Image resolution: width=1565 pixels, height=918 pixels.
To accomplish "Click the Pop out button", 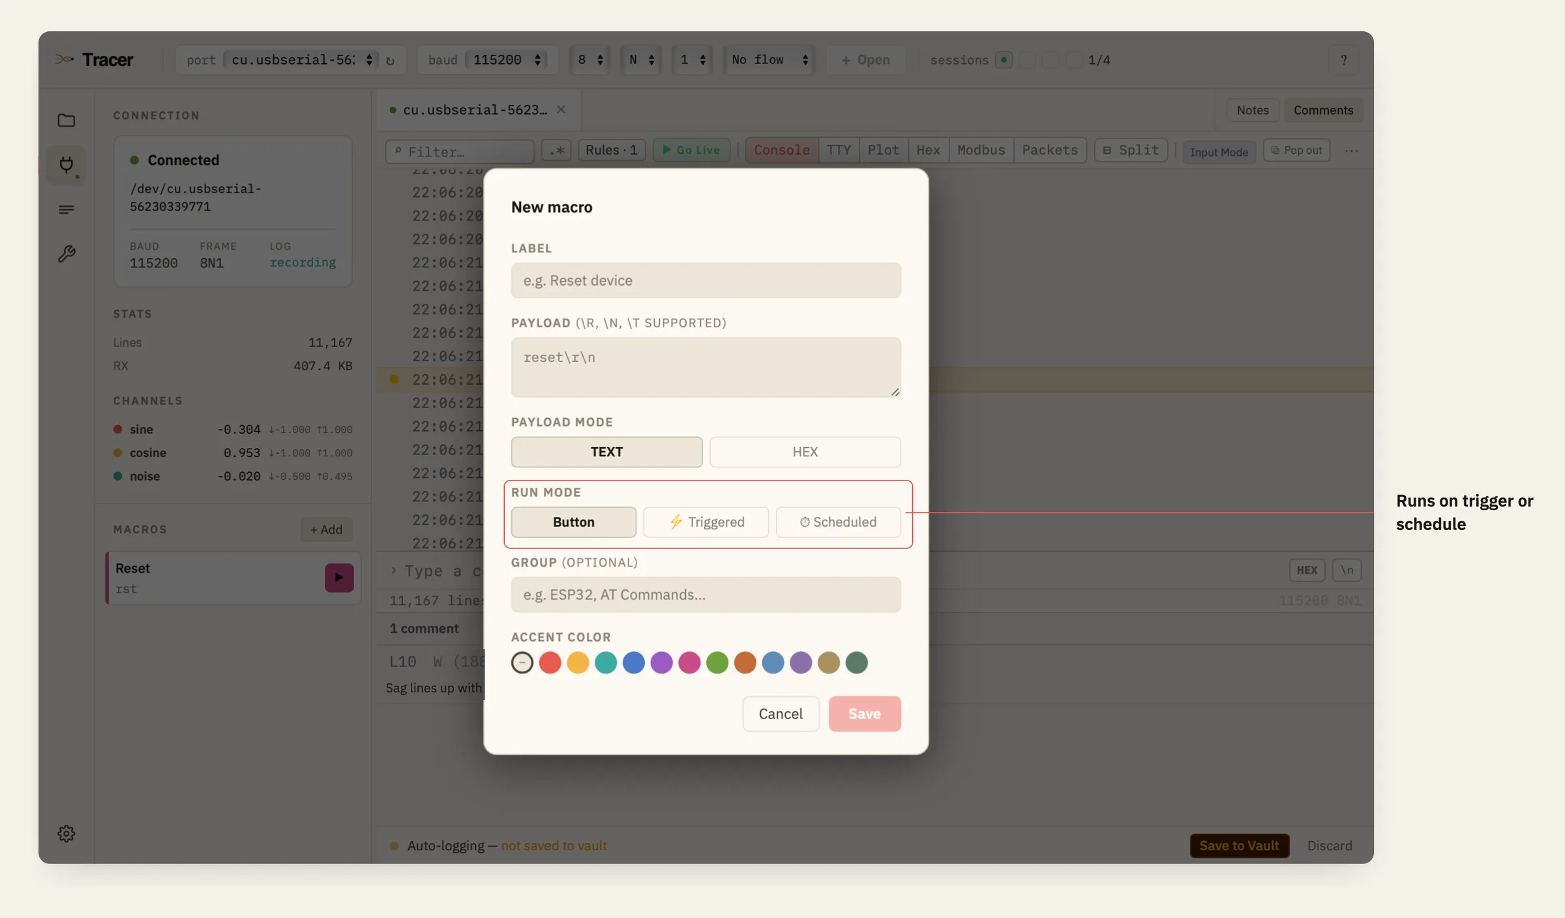I will (1296, 150).
